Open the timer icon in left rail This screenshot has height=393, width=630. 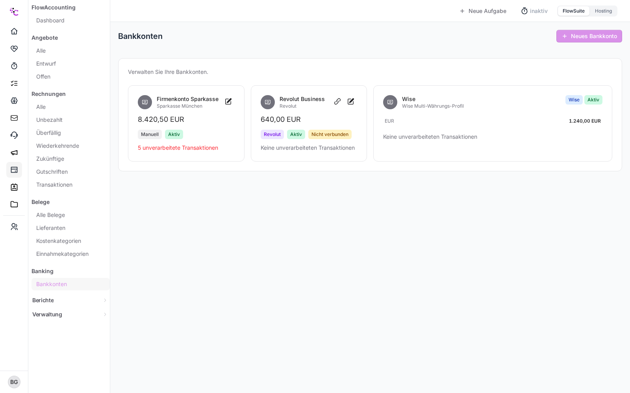click(x=14, y=66)
